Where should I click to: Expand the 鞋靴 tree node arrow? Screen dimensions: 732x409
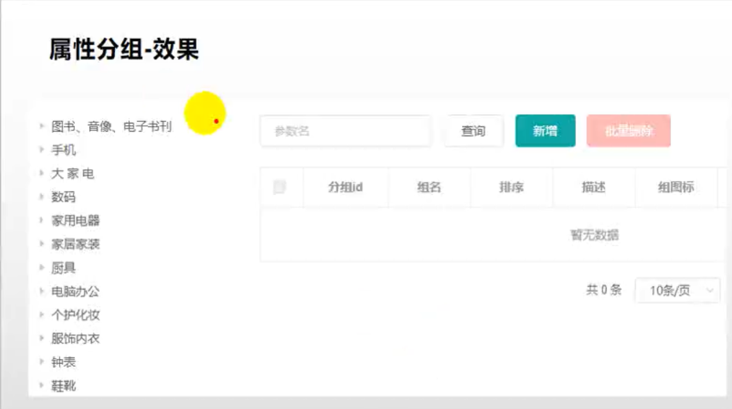[42, 385]
